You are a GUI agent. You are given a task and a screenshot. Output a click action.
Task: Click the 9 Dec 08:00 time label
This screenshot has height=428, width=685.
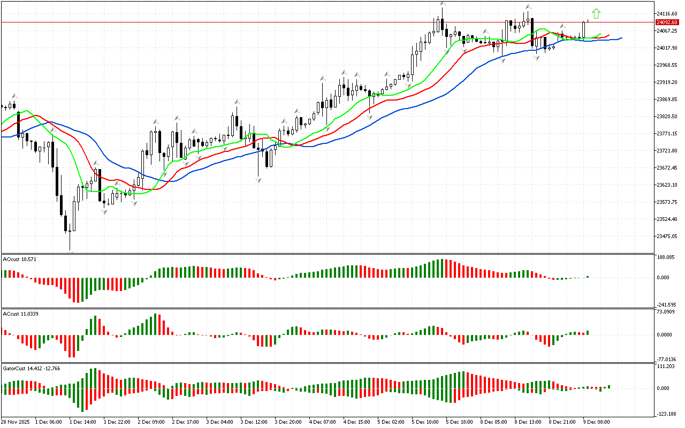596,422
